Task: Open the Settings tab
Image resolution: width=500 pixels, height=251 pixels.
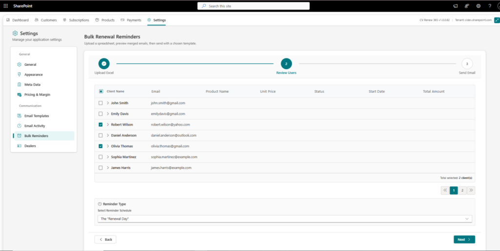Action: click(x=156, y=20)
